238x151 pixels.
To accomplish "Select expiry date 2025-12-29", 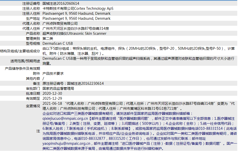I will pos(52,98).
